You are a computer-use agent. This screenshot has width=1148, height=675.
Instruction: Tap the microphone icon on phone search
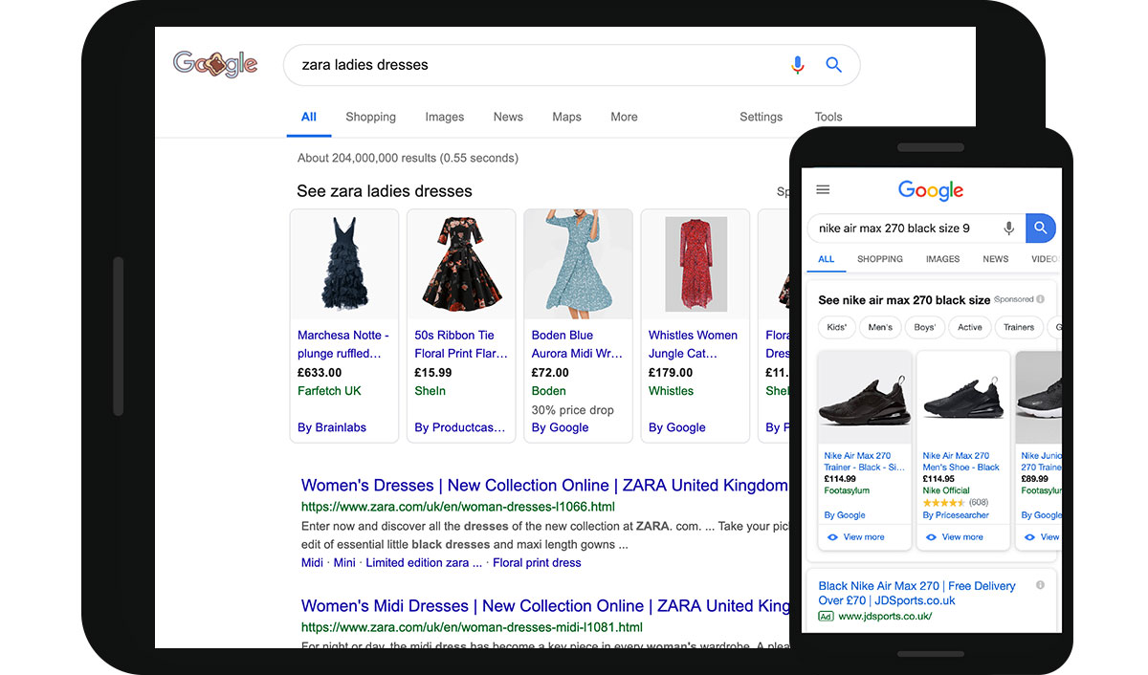click(1008, 229)
